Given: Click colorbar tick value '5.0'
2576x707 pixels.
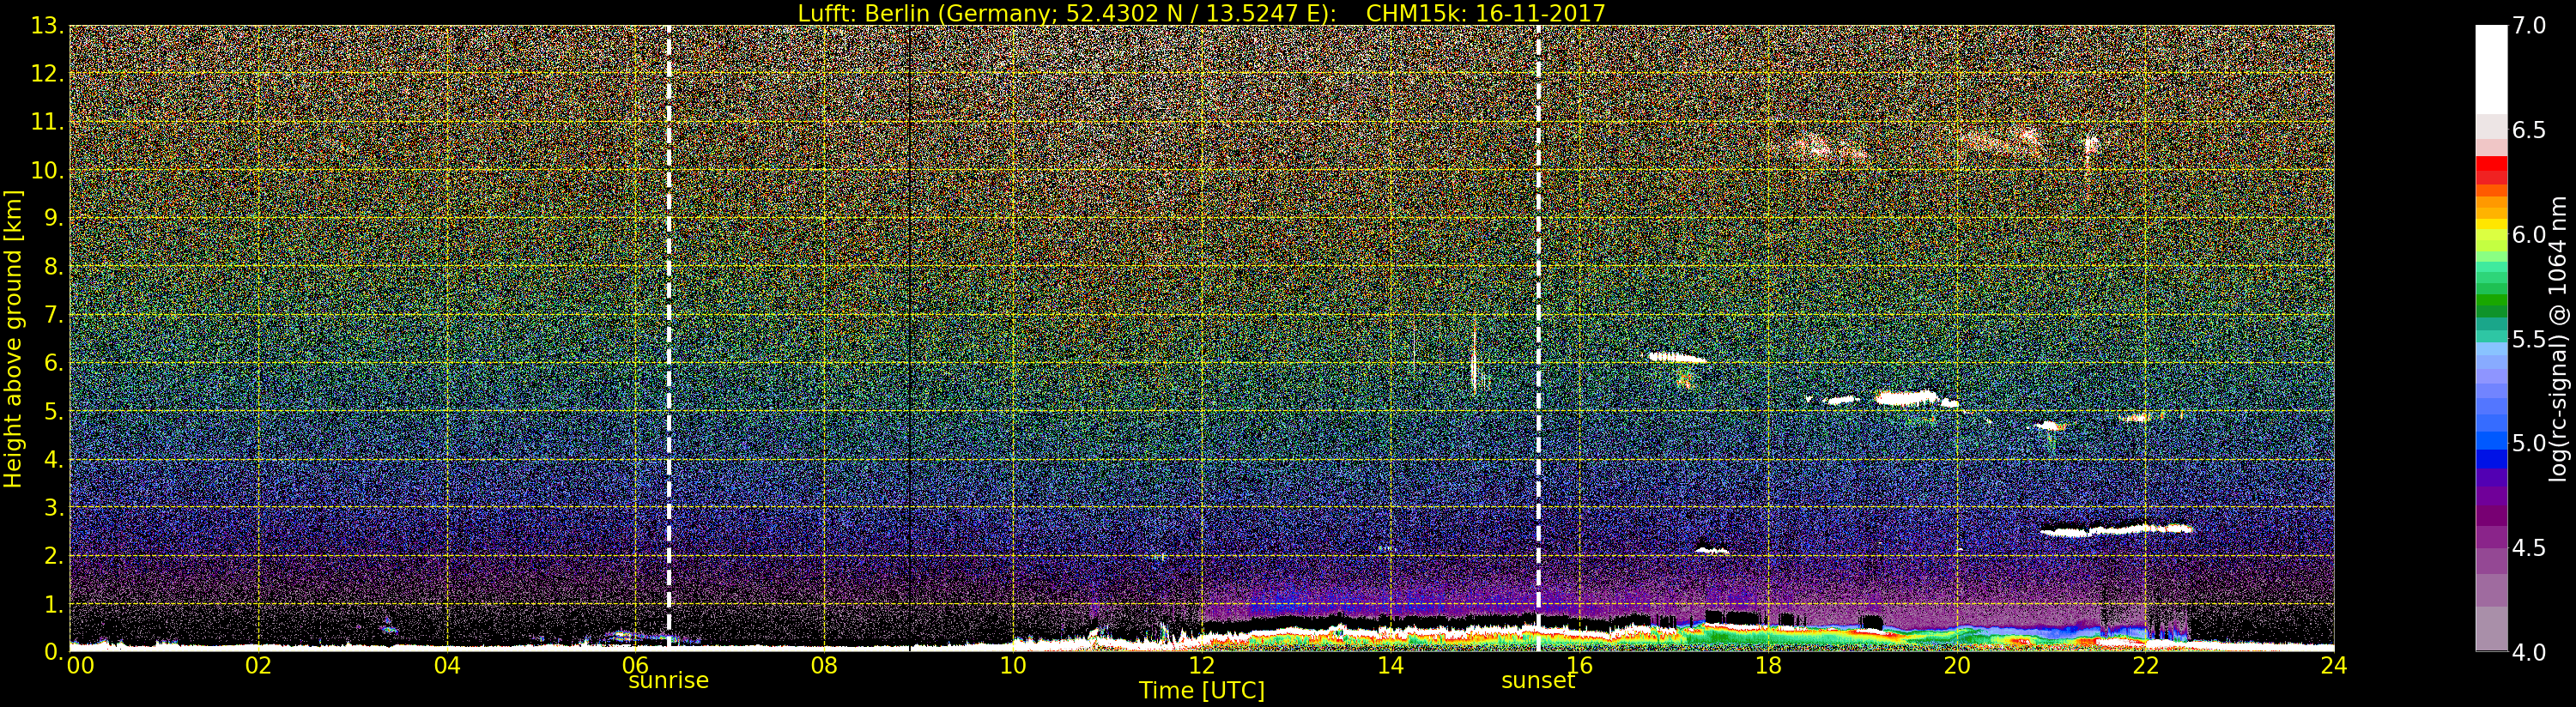Looking at the screenshot, I should point(2529,443).
